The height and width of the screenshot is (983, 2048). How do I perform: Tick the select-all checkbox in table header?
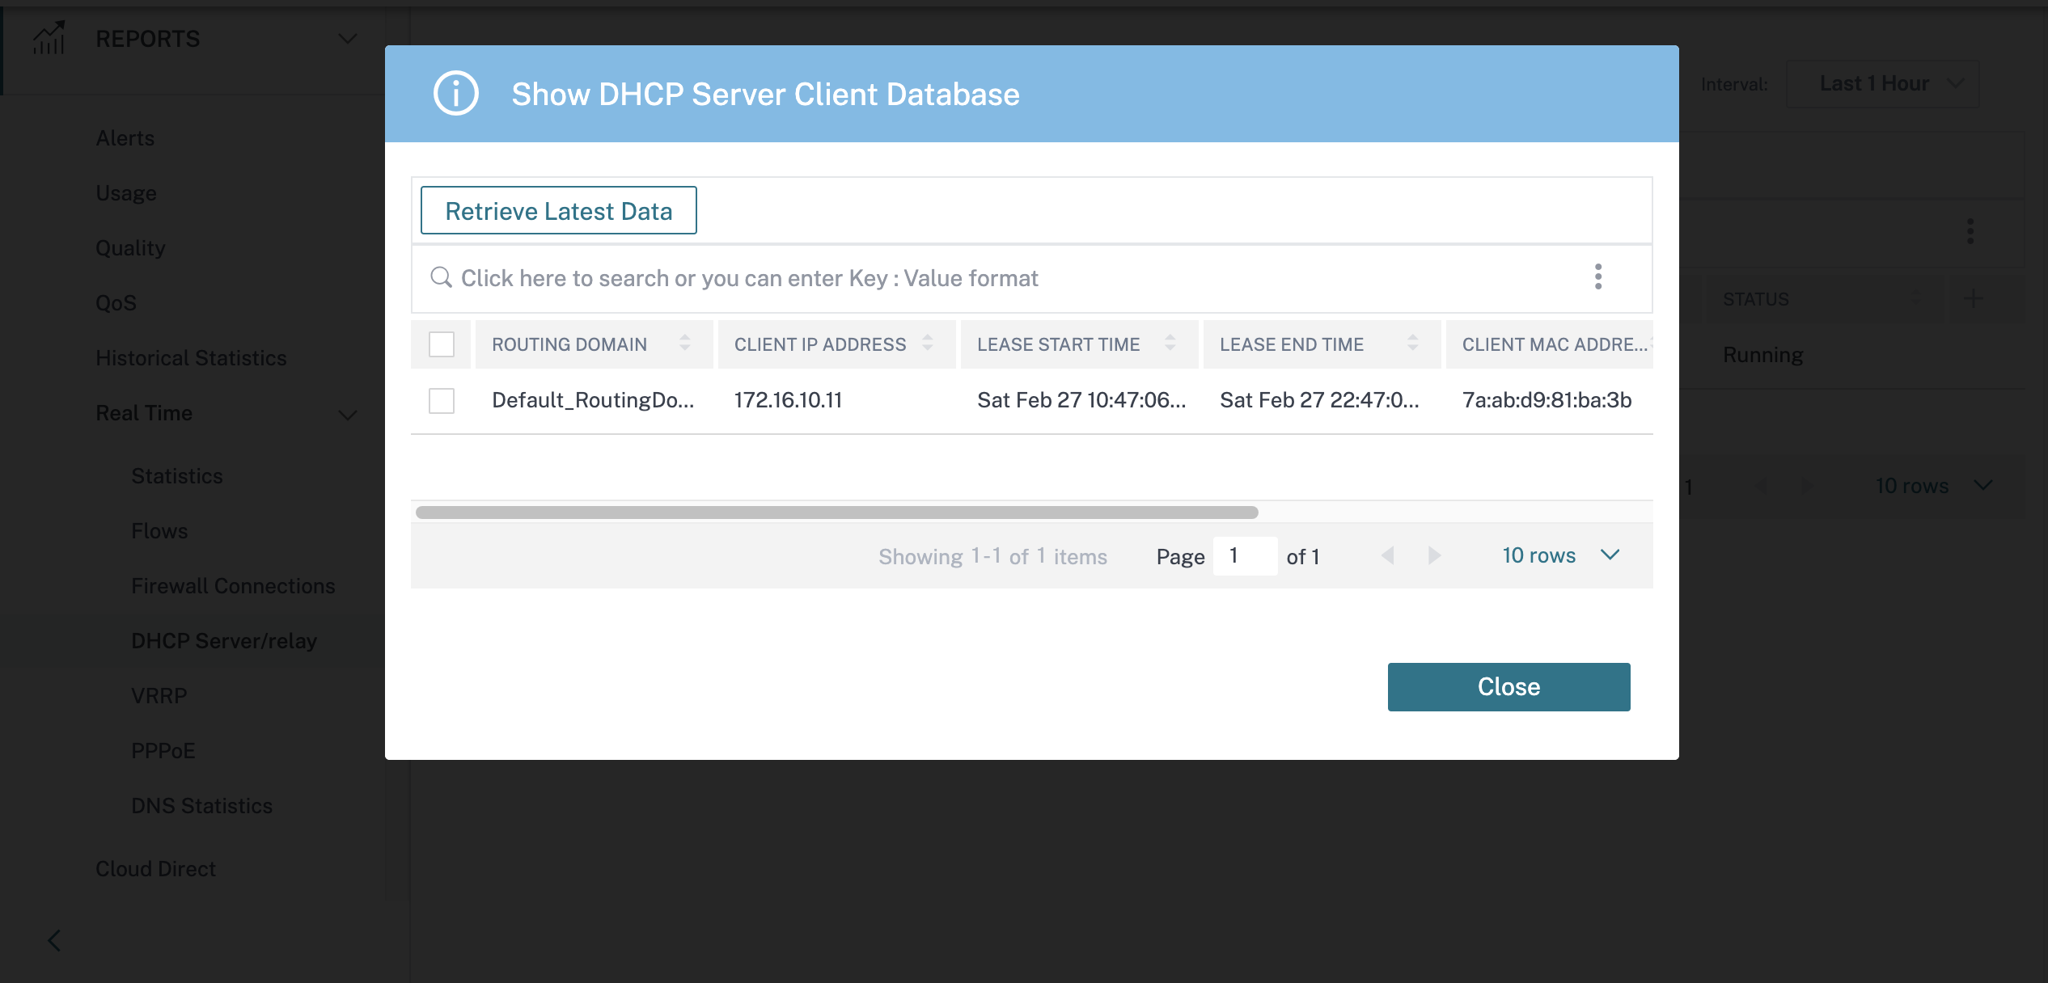pos(442,344)
